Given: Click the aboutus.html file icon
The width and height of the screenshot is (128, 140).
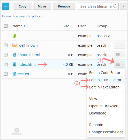Looking at the screenshot, I should [14, 55].
